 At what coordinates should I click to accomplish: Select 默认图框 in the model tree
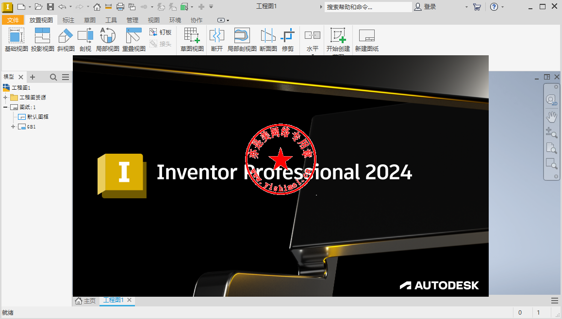coord(33,117)
